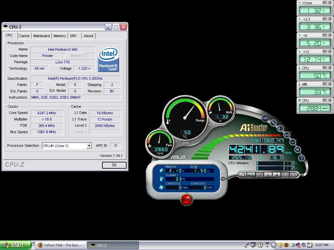Click the notepad icon in AI Booster bottom toolbar
Image resolution: width=334 pixels, height=250 pixels.
click(243, 175)
